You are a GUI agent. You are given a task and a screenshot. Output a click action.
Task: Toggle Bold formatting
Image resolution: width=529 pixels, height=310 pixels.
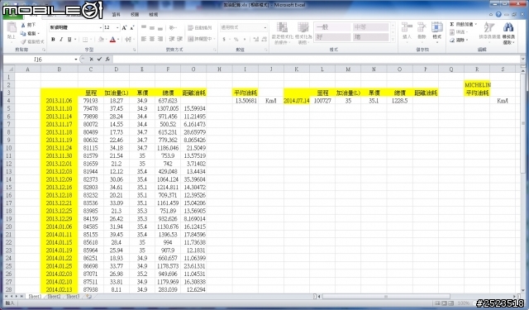point(53,40)
